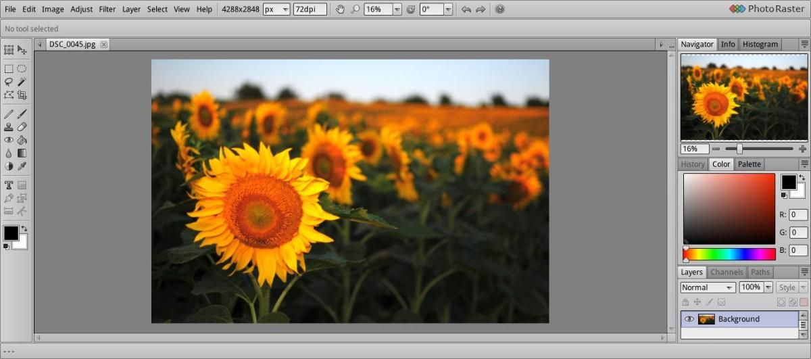The image size is (811, 359).
Task: Swap foreground and background colors in toolbox
Action: click(24, 229)
